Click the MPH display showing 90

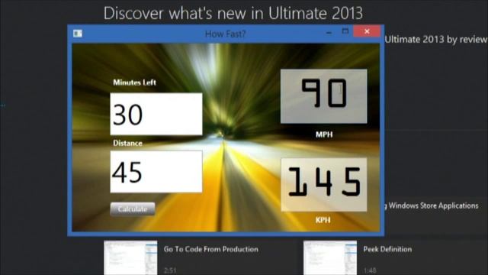[x=323, y=96]
